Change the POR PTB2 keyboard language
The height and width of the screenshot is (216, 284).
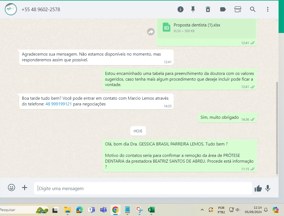point(221,210)
